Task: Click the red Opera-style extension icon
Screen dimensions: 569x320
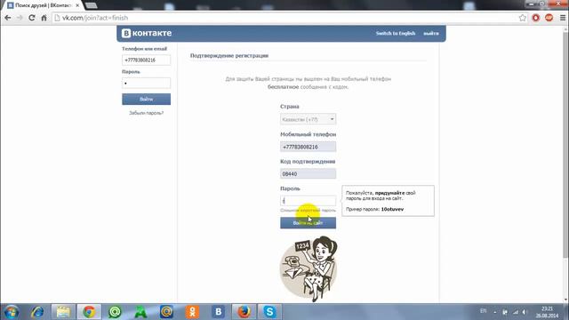Action: coord(536,18)
